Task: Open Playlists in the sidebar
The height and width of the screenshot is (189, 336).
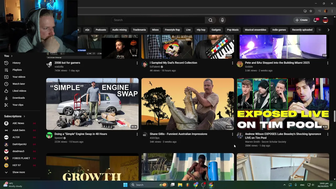Action: pos(20,70)
